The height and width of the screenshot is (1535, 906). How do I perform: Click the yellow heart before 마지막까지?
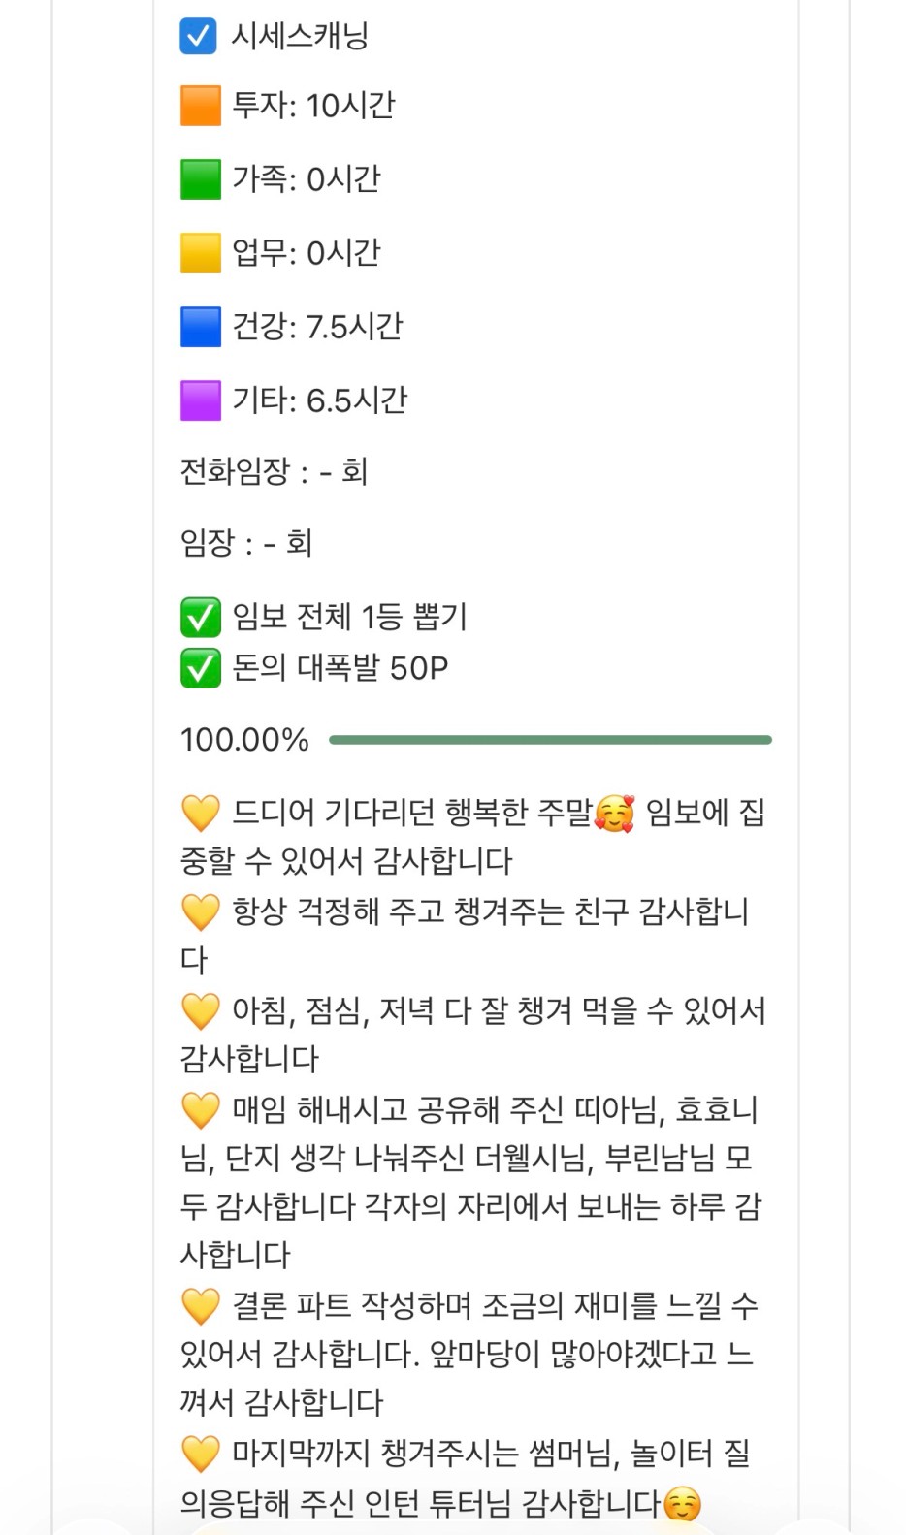[x=201, y=1454]
